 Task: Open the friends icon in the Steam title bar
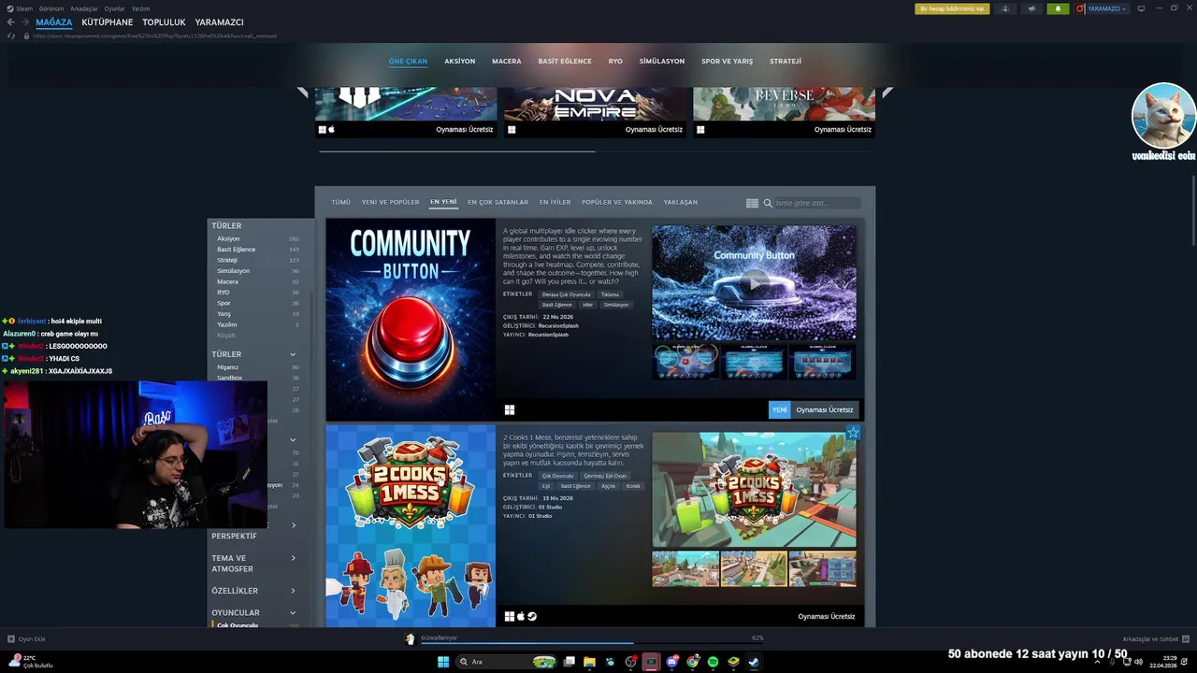tap(1005, 8)
